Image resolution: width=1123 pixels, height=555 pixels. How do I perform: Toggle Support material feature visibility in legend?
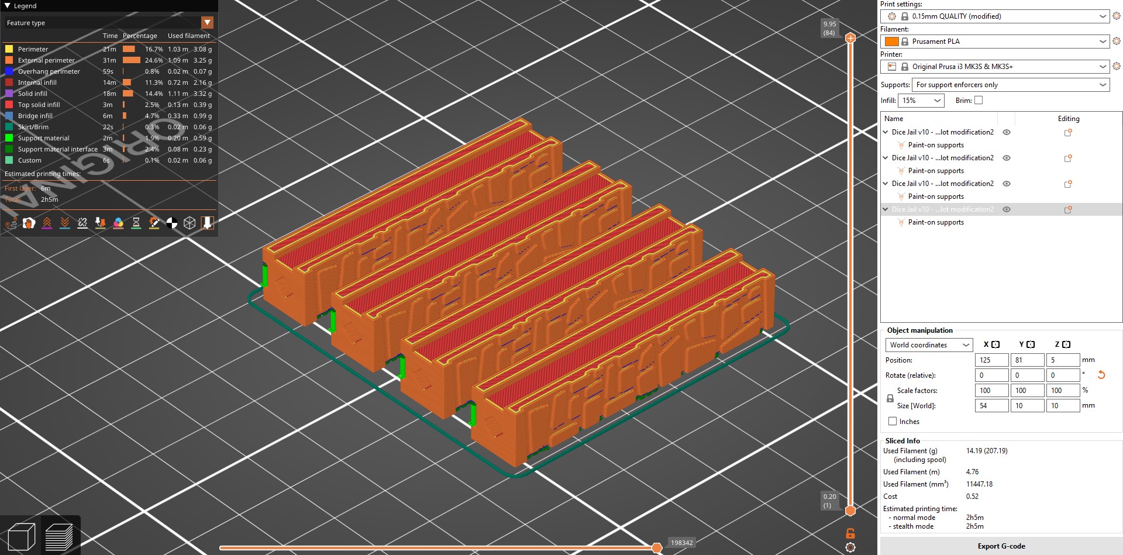[109, 138]
